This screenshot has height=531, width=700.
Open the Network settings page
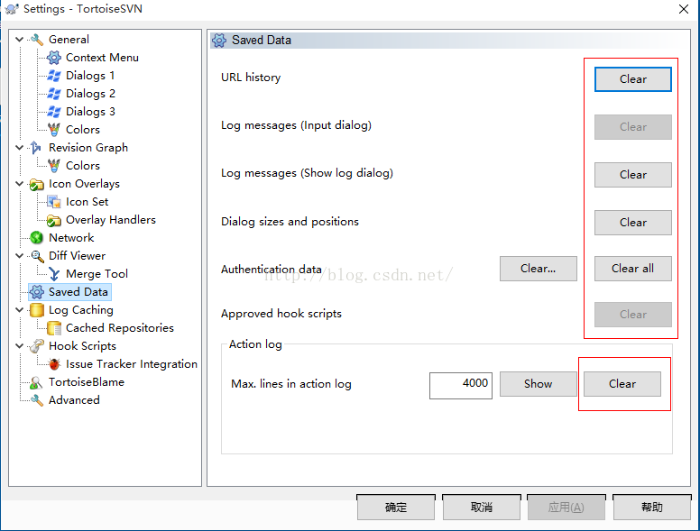coord(71,238)
